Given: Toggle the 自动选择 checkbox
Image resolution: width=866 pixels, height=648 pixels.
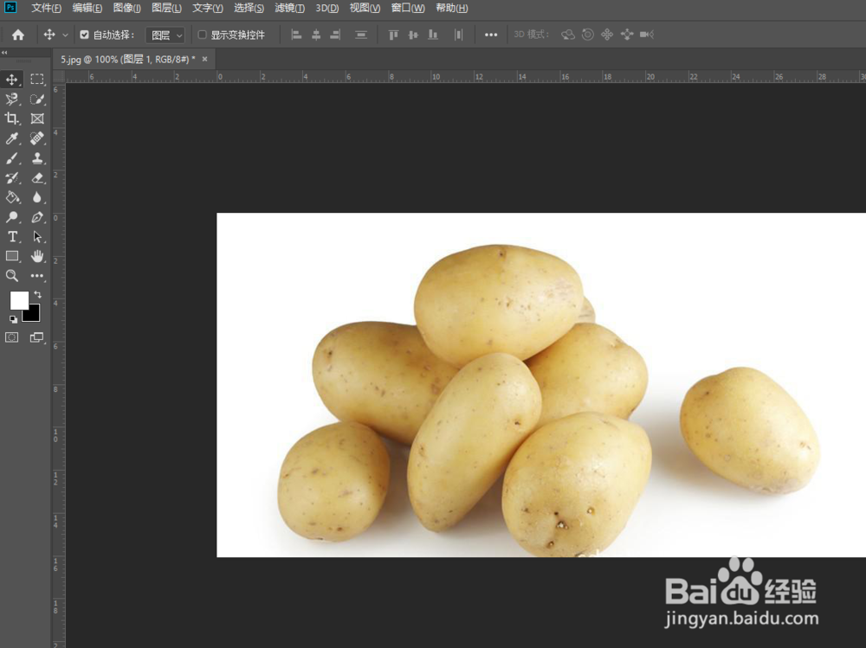Looking at the screenshot, I should [x=85, y=35].
